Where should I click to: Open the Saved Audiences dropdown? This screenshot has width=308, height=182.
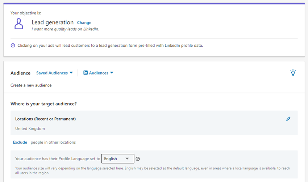(x=54, y=73)
